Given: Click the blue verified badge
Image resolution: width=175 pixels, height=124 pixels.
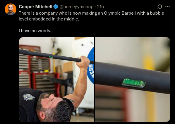Looking at the screenshot, I should pos(56,7).
